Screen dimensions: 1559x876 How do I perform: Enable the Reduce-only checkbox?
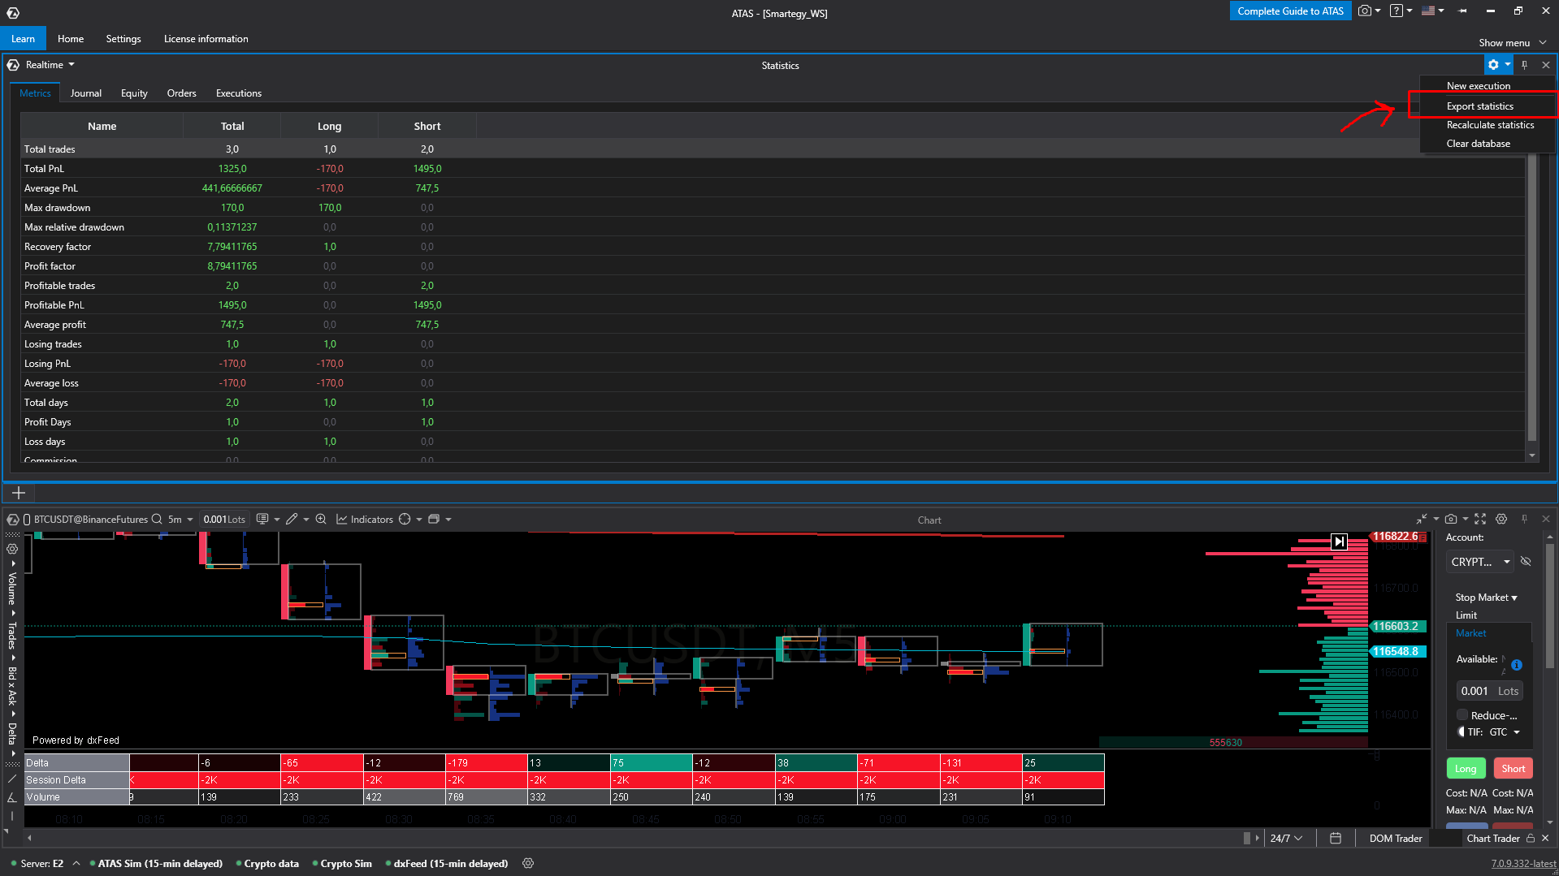pyautogui.click(x=1462, y=715)
